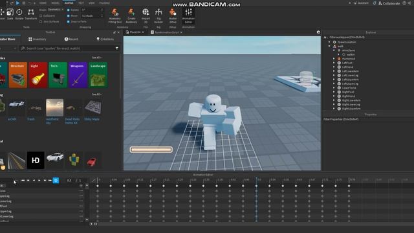Expand the RightFoot tree node
This screenshot has height=233, width=414.
pos(334,92)
